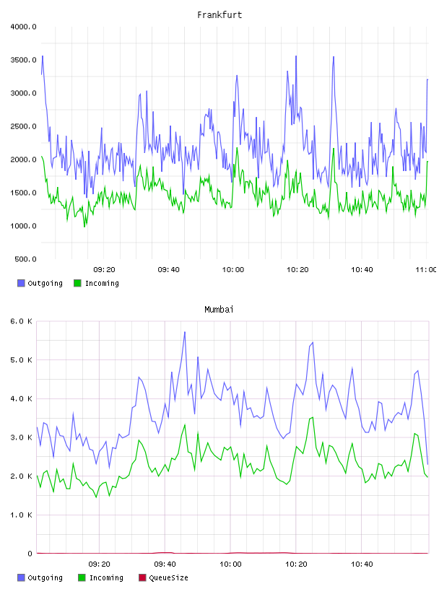The image size is (439, 589).
Task: Click the green Incoming swatch in Mumbai legend
Action: pos(82,577)
